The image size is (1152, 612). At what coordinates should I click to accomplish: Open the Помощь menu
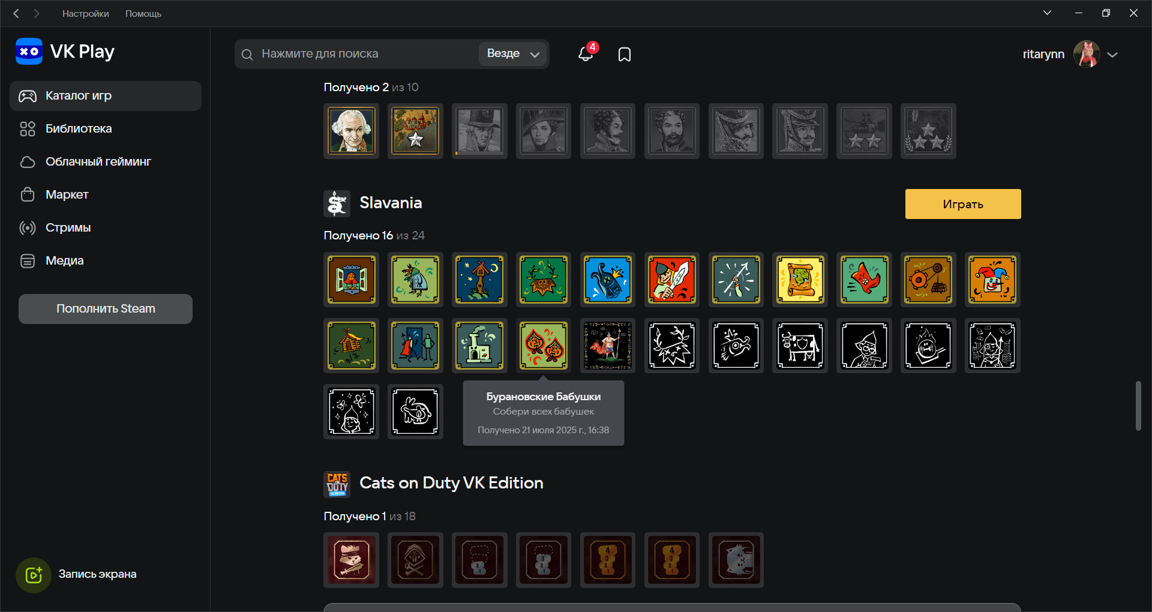pos(143,13)
